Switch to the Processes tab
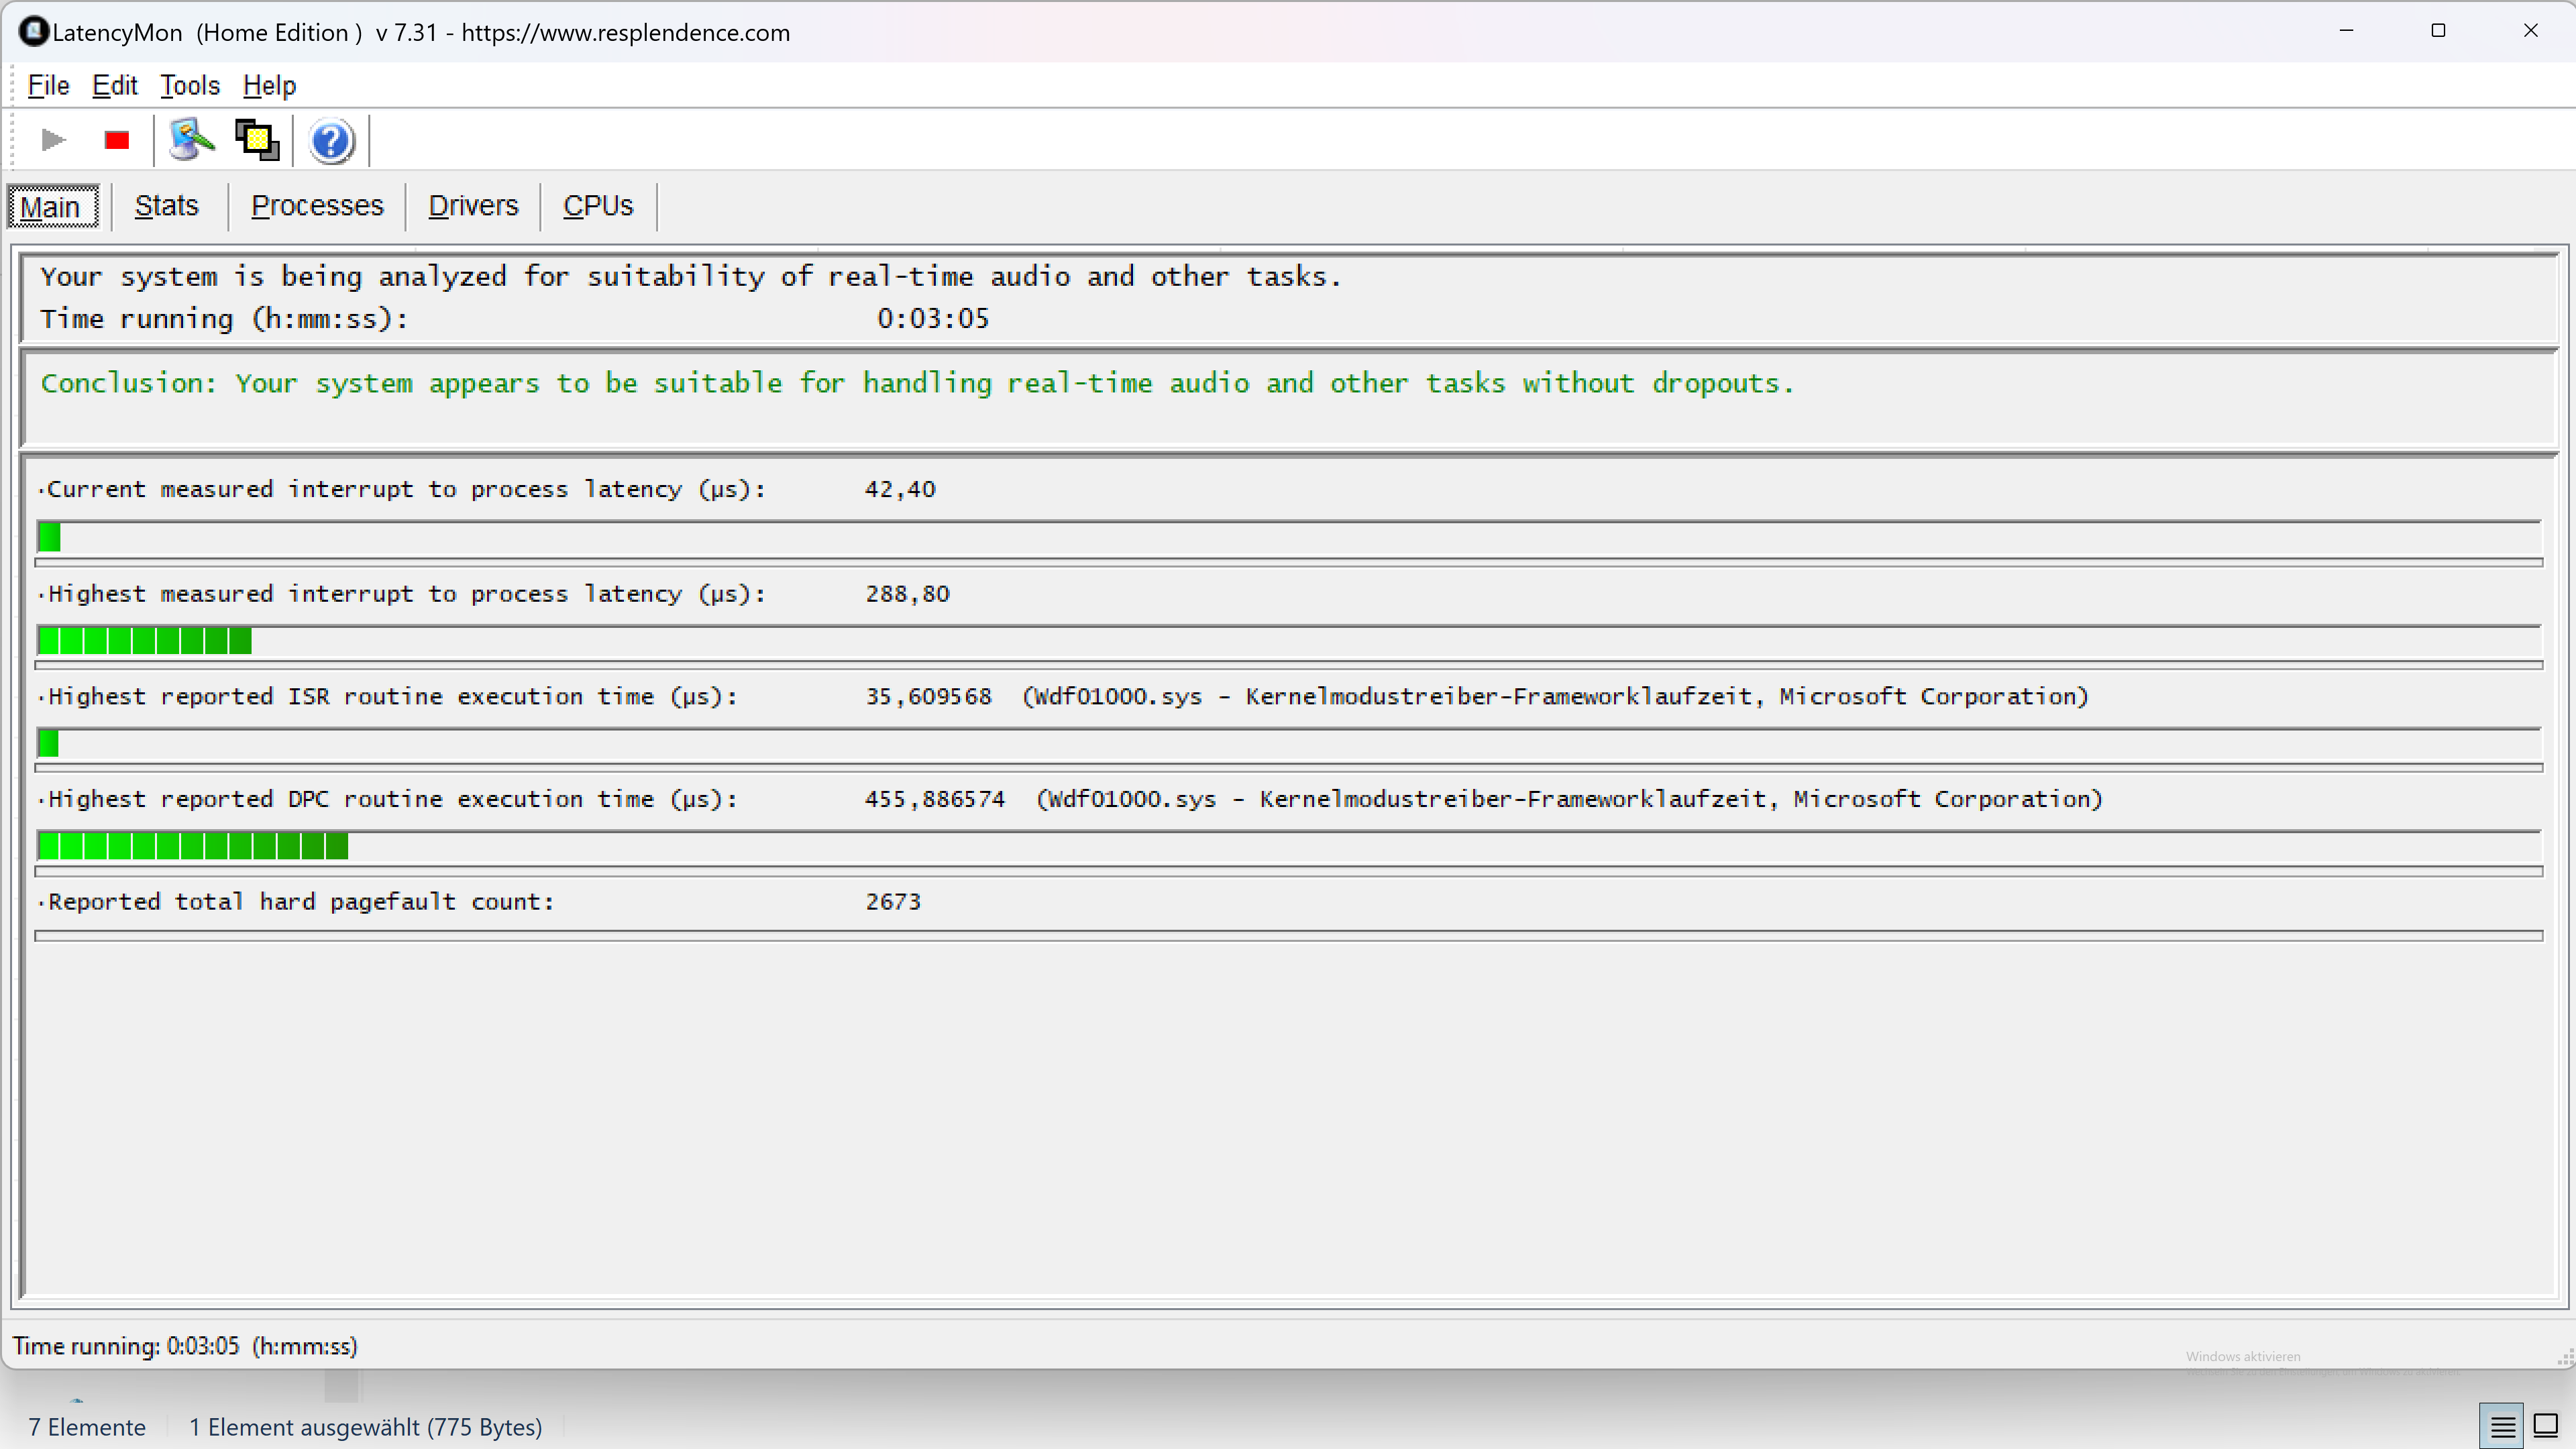 pos(317,206)
